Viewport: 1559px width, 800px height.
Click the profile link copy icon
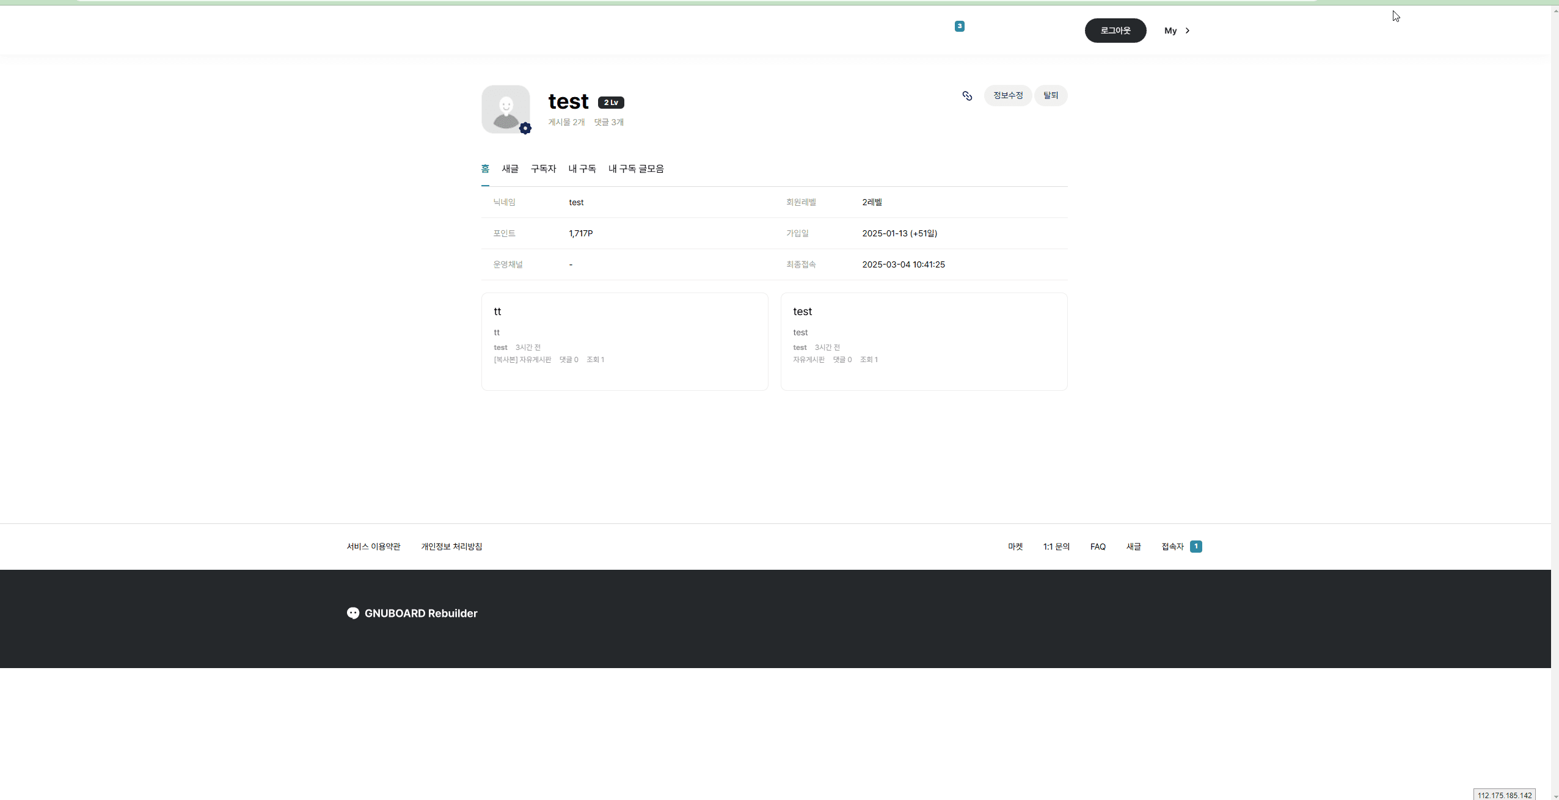pyautogui.click(x=967, y=96)
